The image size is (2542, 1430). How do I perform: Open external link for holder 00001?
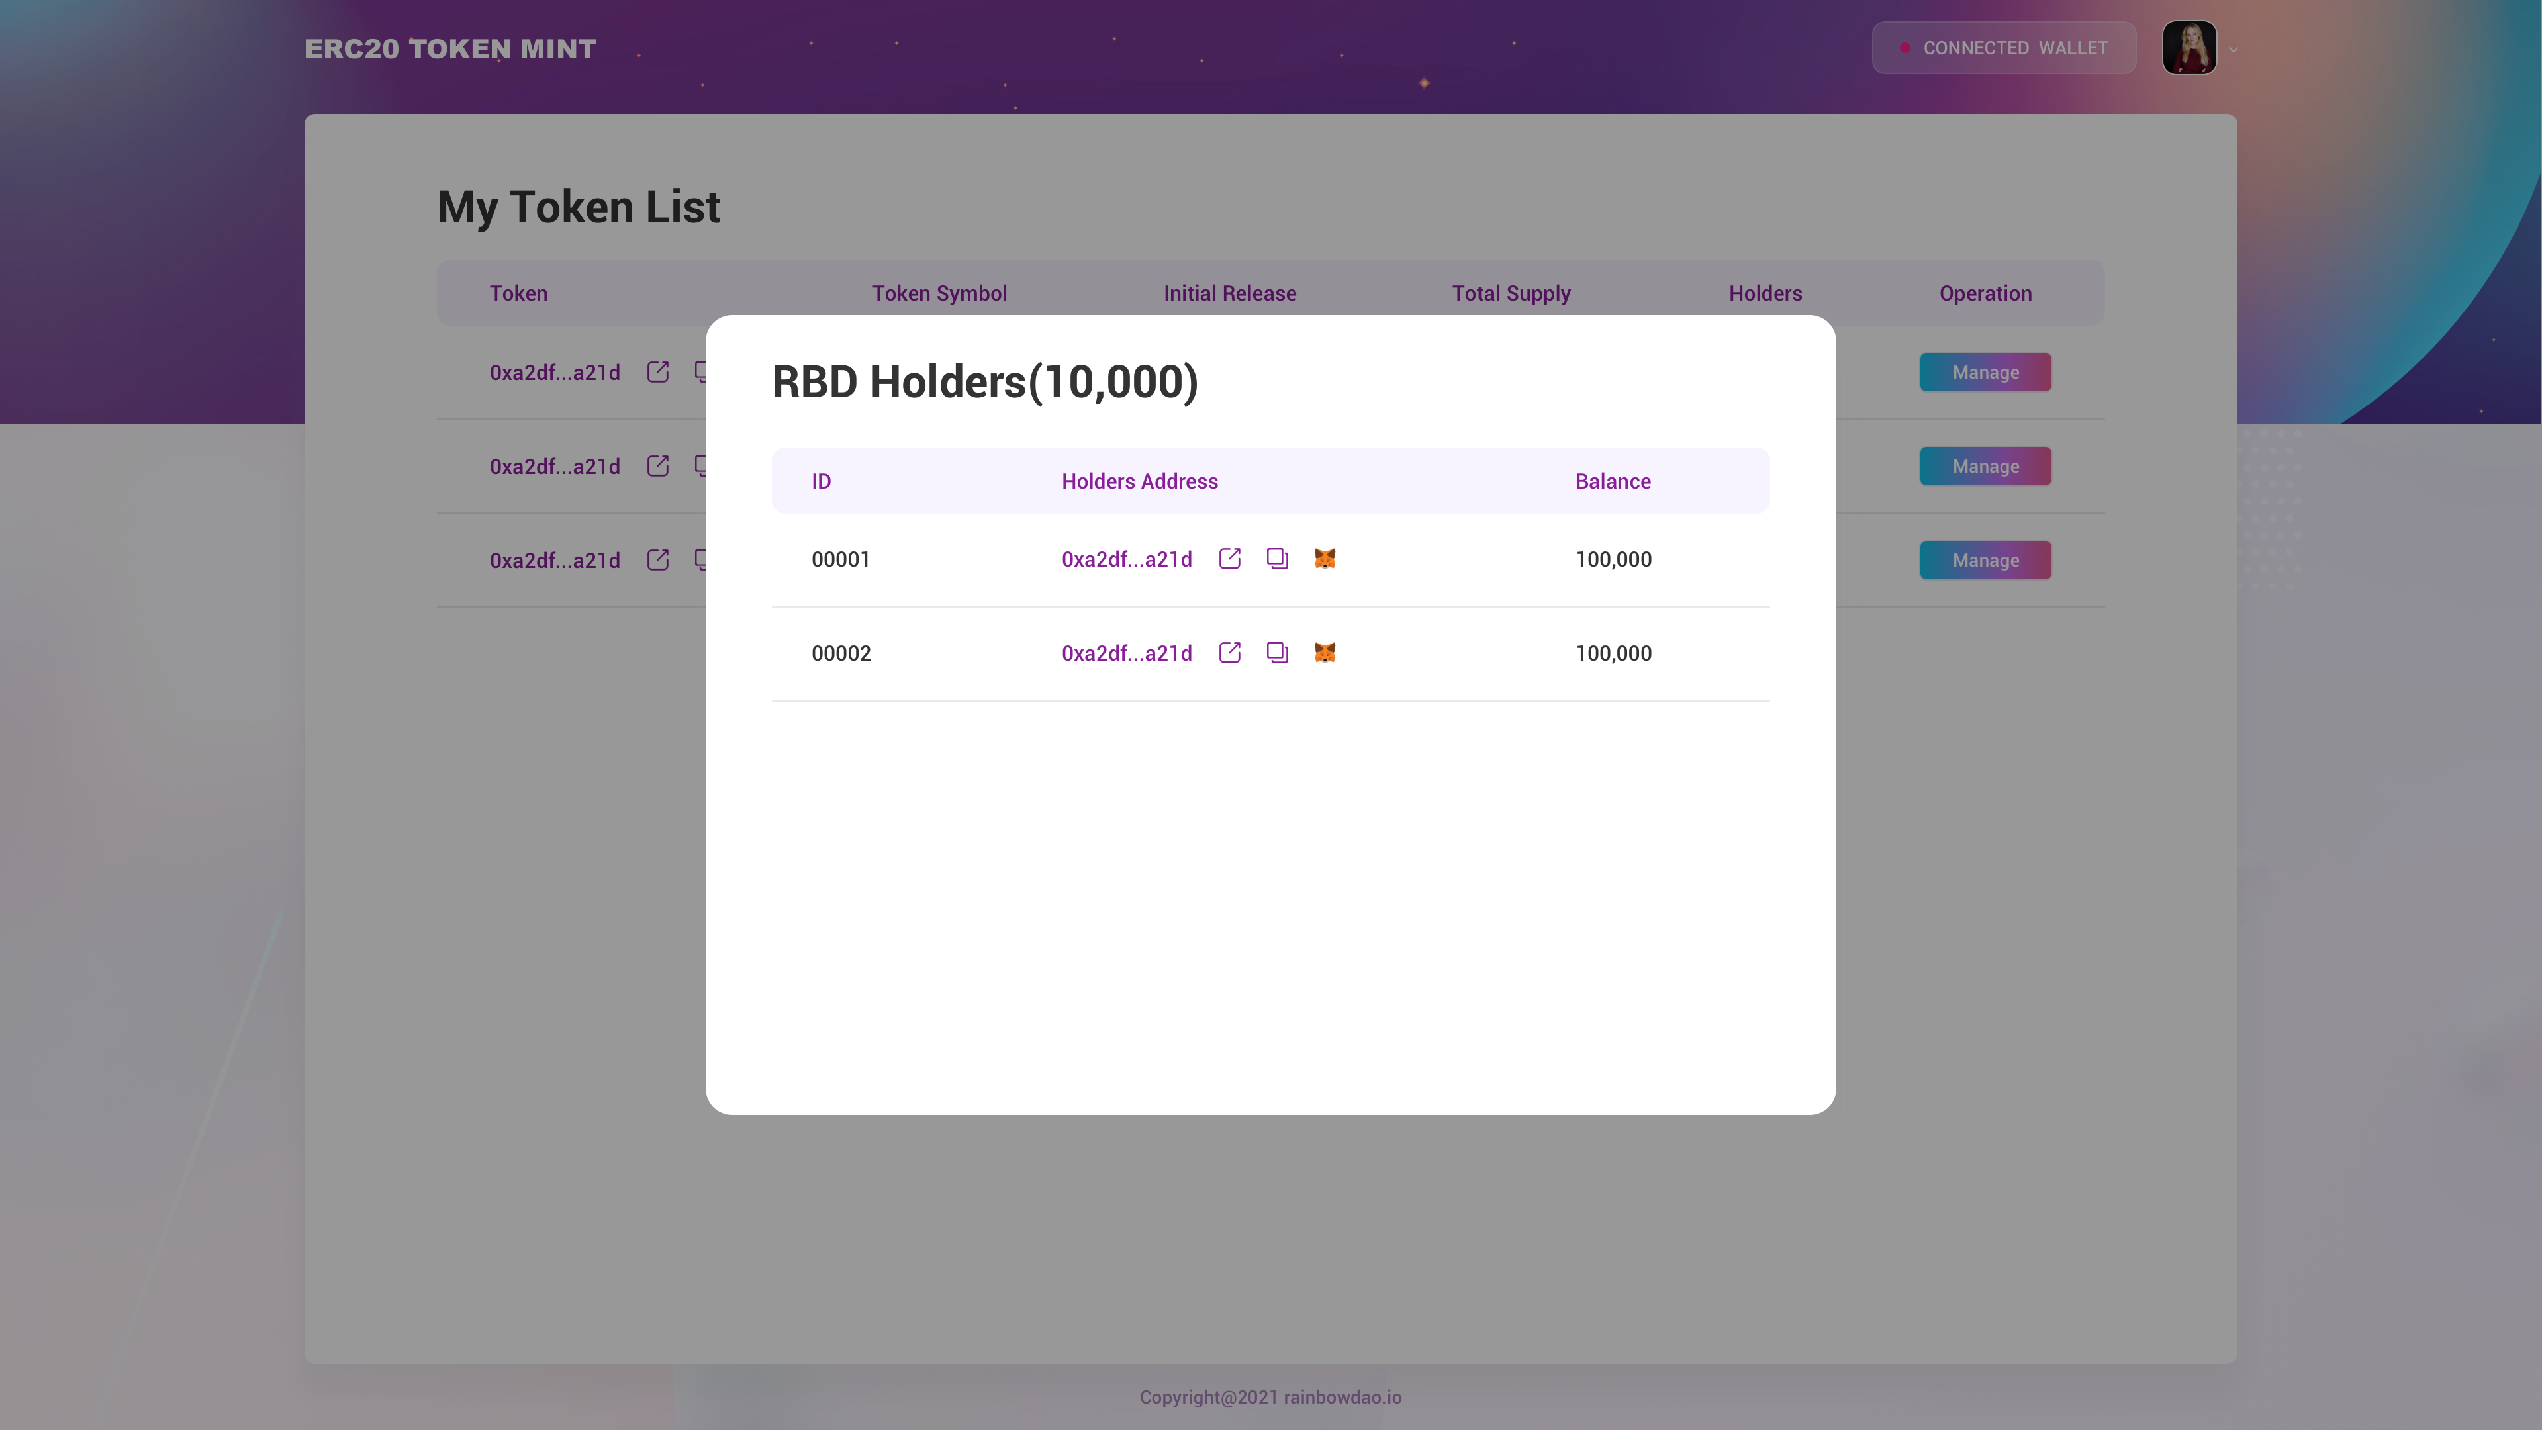(1229, 559)
